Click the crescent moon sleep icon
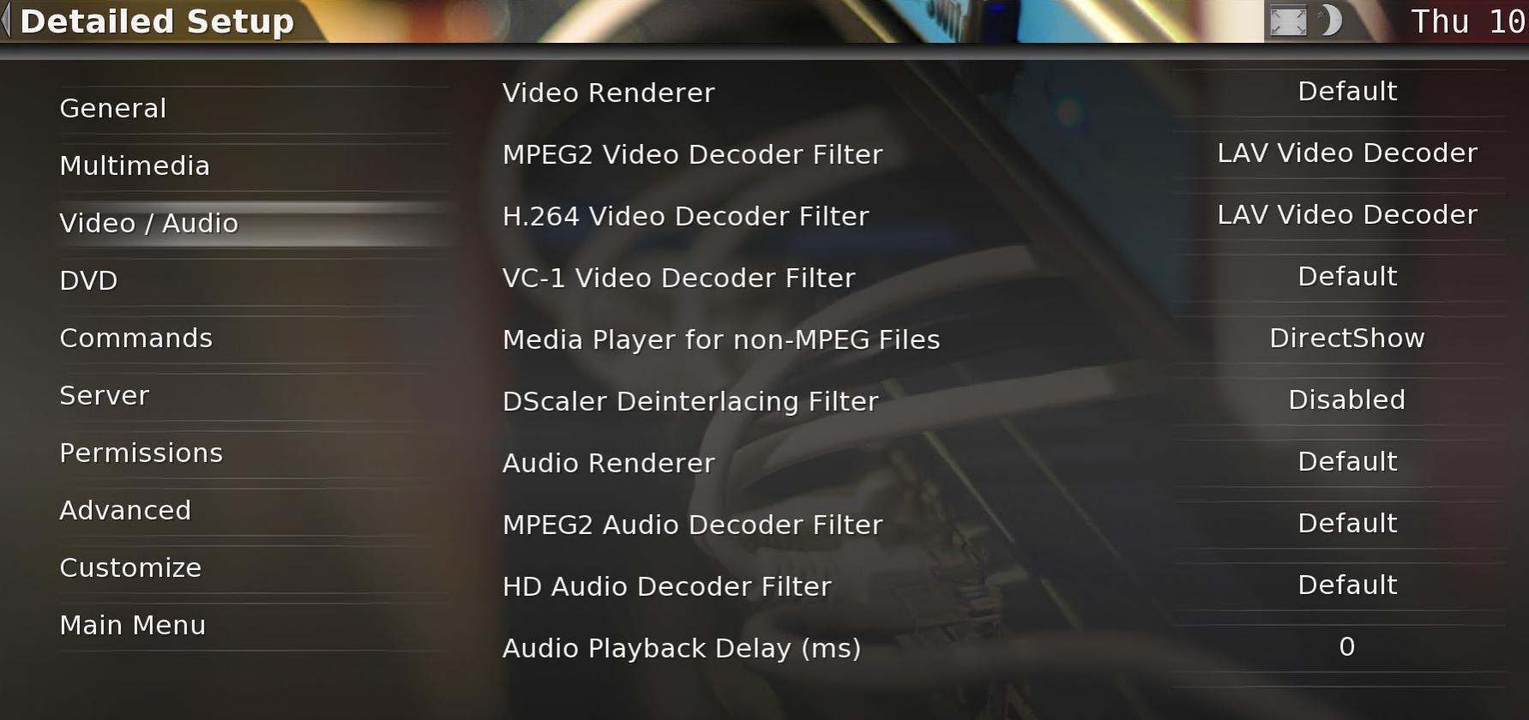This screenshot has height=720, width=1529. [1330, 21]
